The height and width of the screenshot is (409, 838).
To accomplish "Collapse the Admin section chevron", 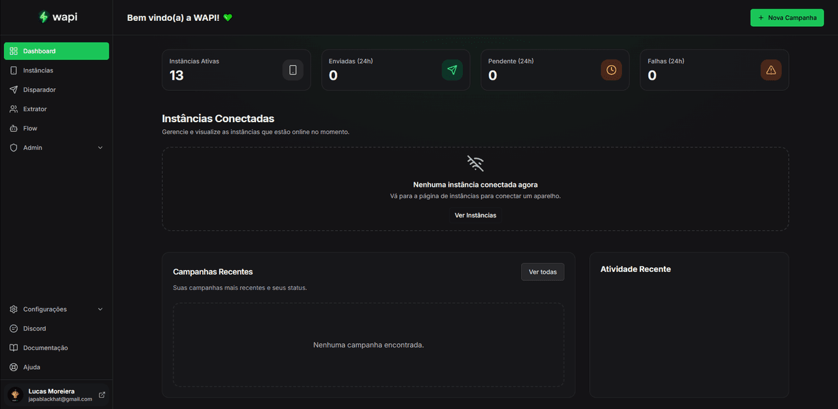I will (x=100, y=147).
